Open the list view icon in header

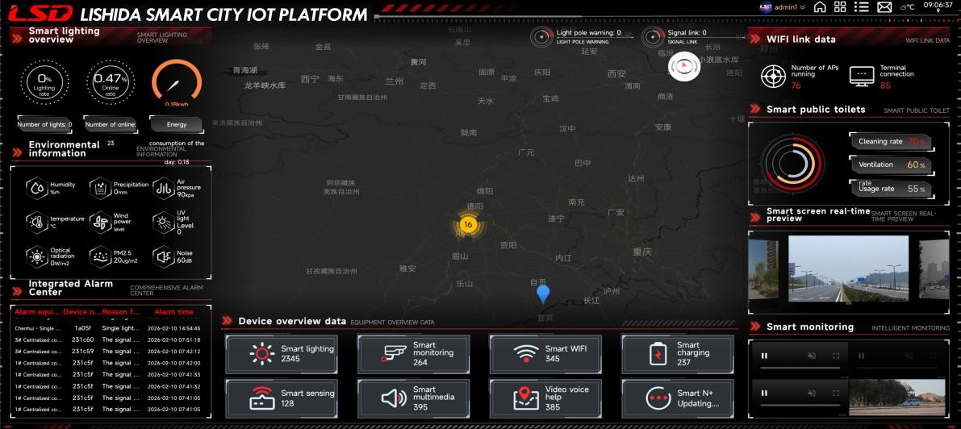tap(862, 7)
